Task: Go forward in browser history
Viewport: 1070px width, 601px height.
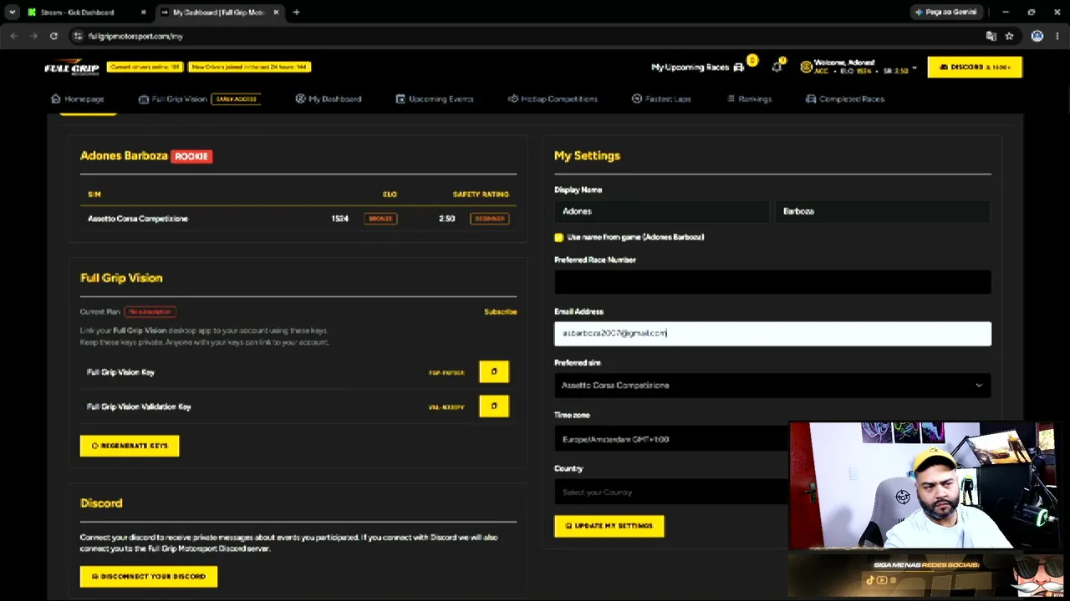Action: (33, 36)
